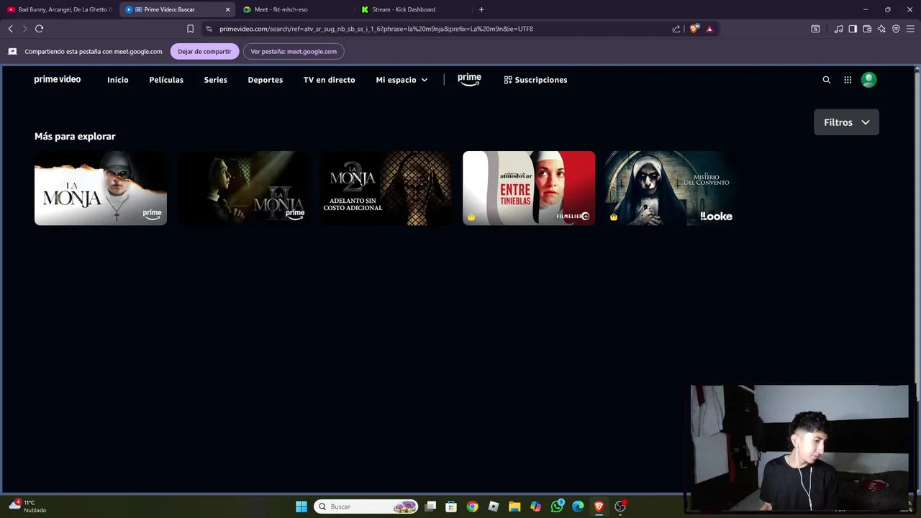Expand the Mi espacio dropdown menu
Image resolution: width=921 pixels, height=518 pixels.
401,80
